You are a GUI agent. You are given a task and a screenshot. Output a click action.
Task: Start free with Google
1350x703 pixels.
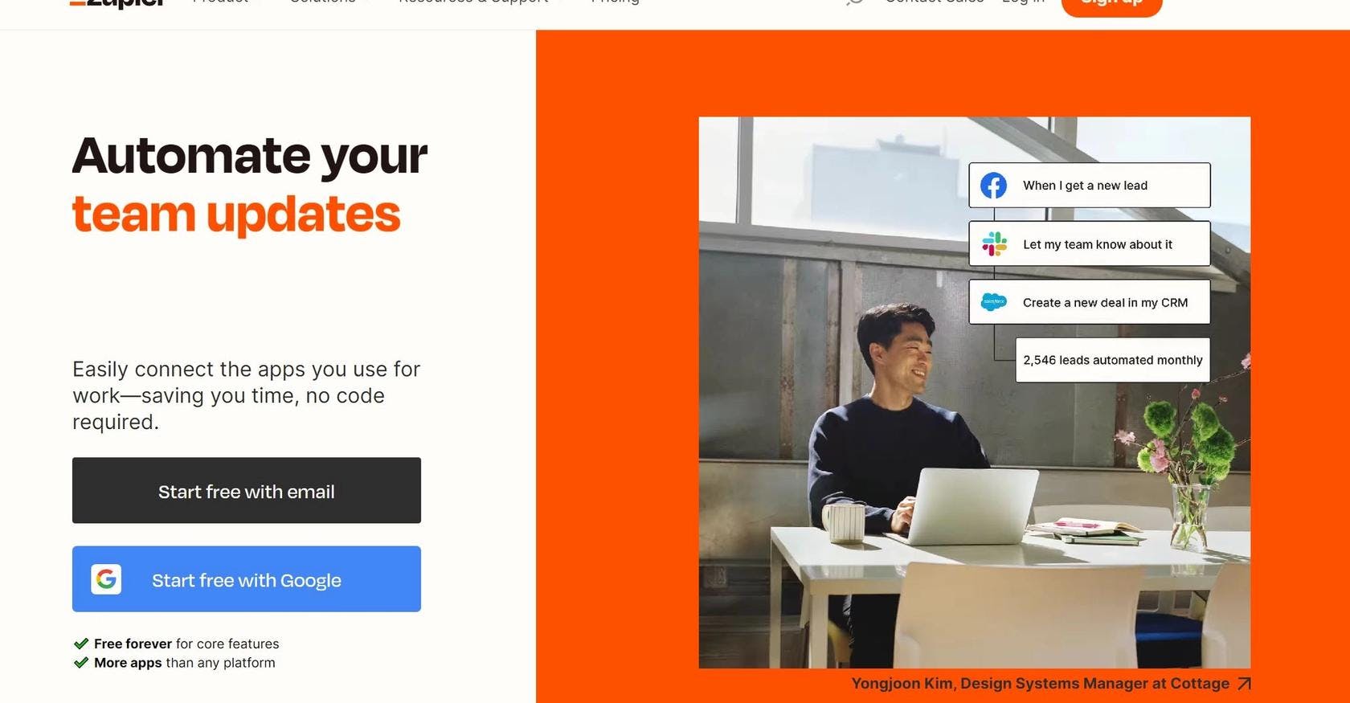(247, 579)
